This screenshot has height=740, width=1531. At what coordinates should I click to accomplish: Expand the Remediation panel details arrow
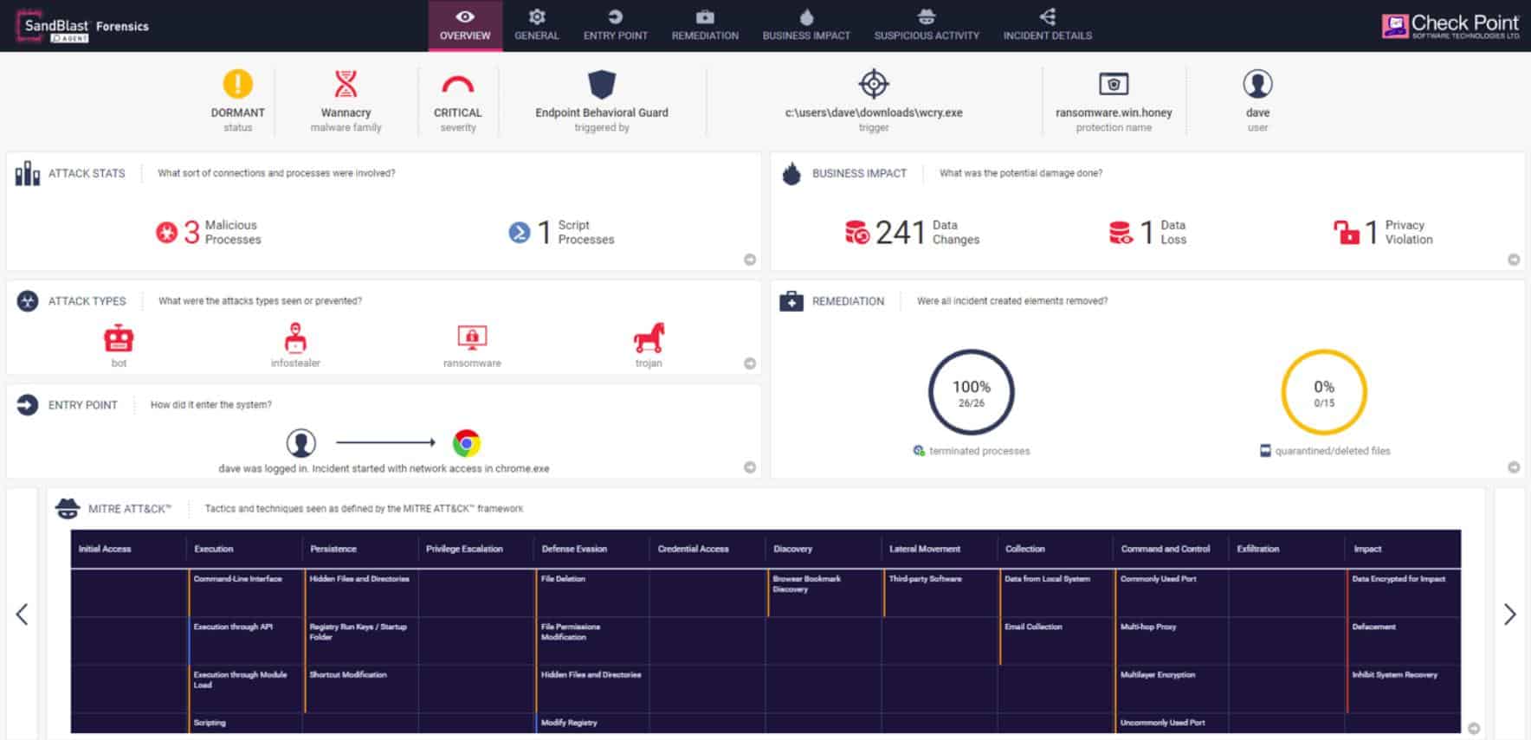click(x=1514, y=467)
